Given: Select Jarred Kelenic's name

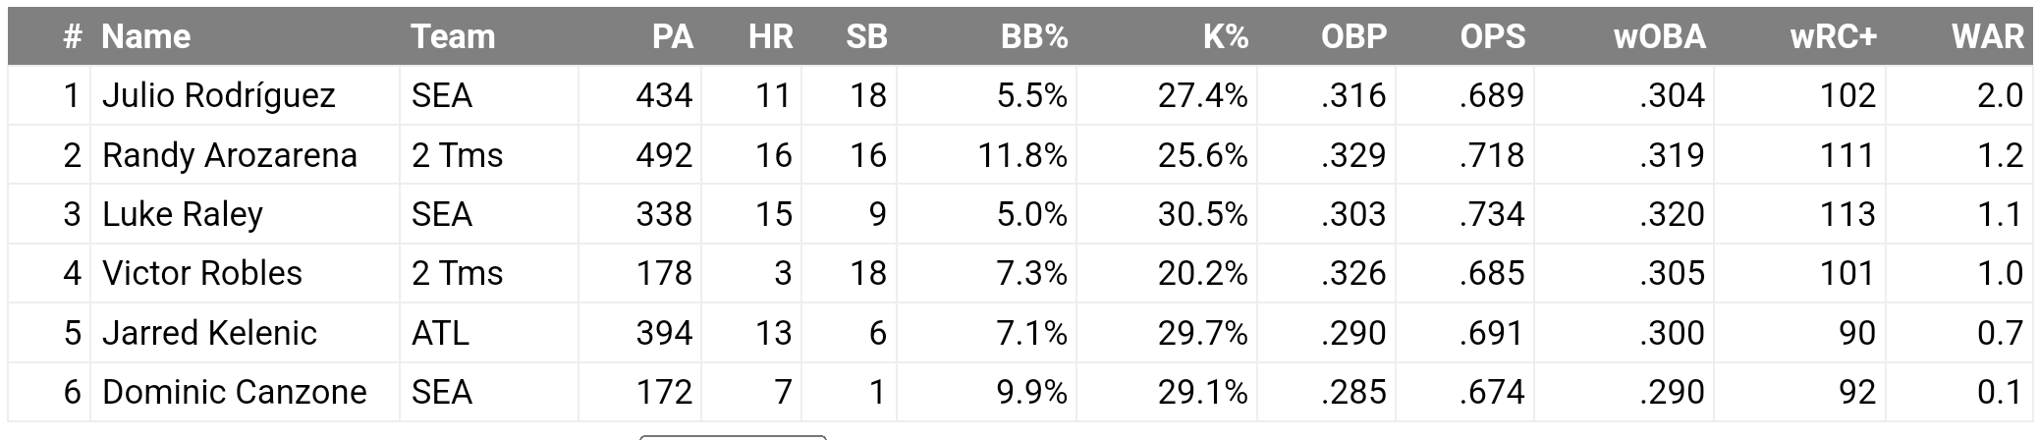Looking at the screenshot, I should (x=209, y=333).
